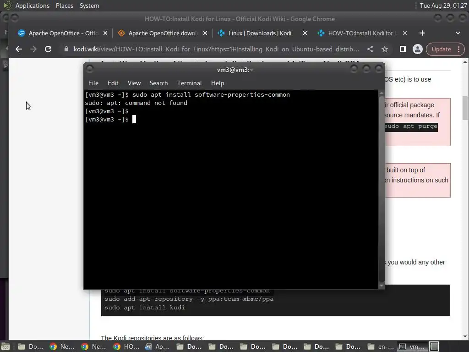Click the terminal prompt at cursor
The image size is (469, 352).
click(x=134, y=120)
